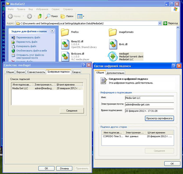Screen dimensions: 183x174
Task: Click the Имя подписав... column header in Свойства
Action: coord(22,85)
